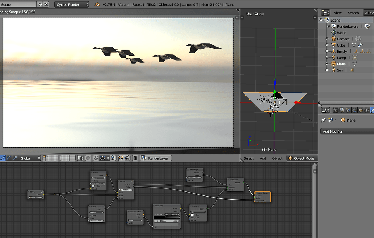Click the Sun data icon in outliner
Image resolution: width=374 pixels, height=238 pixels.
pyautogui.click(x=352, y=70)
